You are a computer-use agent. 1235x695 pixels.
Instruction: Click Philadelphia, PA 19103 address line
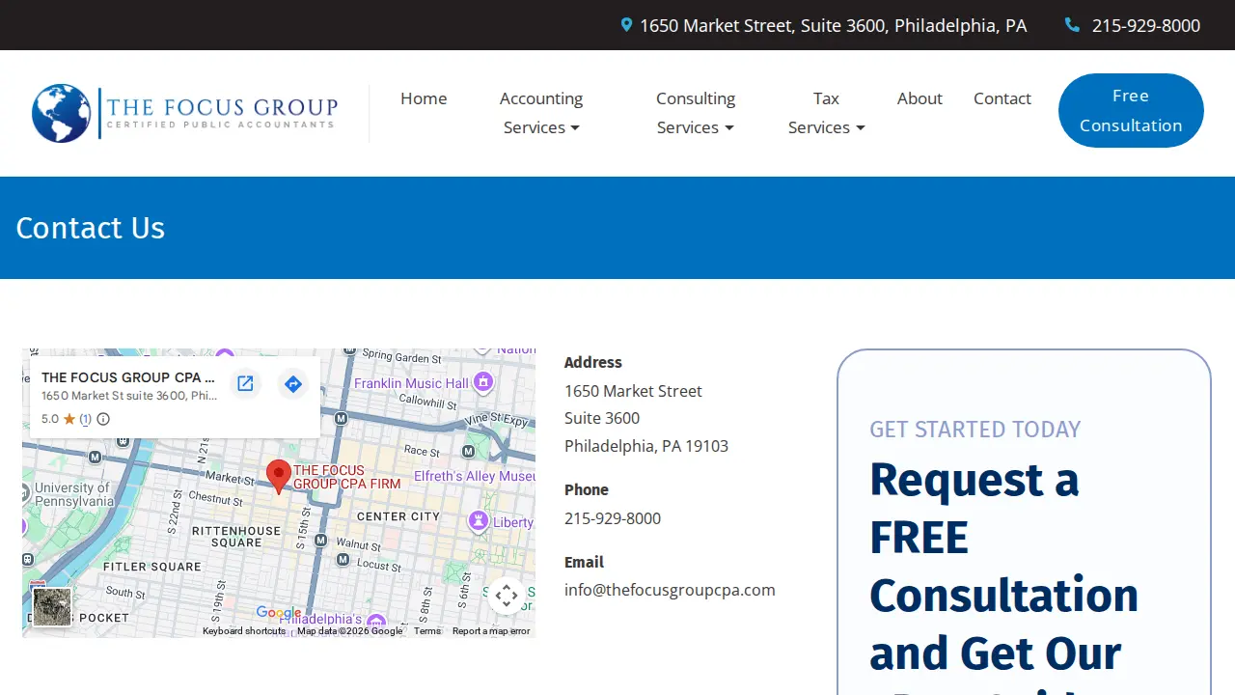tap(646, 446)
